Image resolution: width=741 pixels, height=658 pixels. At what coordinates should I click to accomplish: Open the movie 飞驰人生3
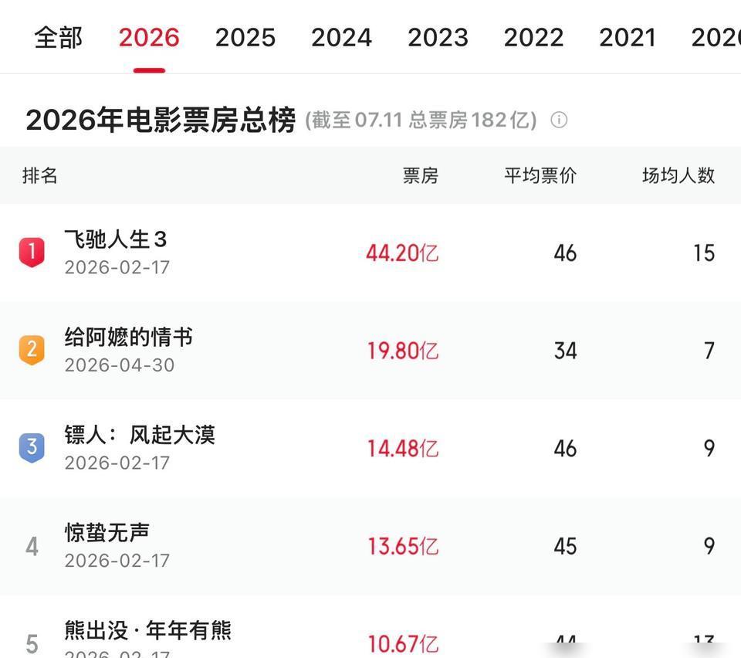click(115, 239)
